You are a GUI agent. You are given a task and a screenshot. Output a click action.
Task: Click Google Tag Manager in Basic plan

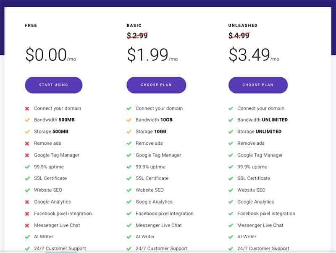coord(158,155)
